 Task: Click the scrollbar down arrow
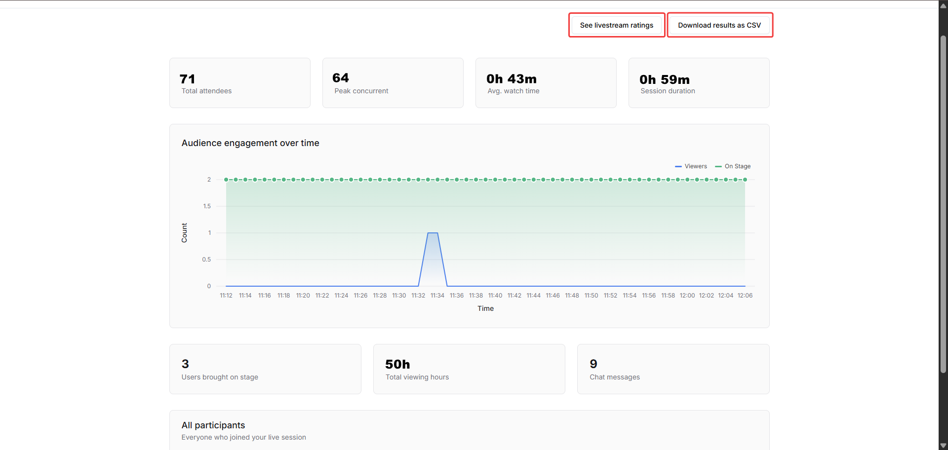pyautogui.click(x=943, y=446)
